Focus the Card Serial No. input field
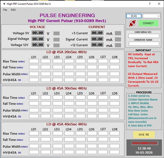The width and height of the screenshot is (164, 158). tap(144, 36)
